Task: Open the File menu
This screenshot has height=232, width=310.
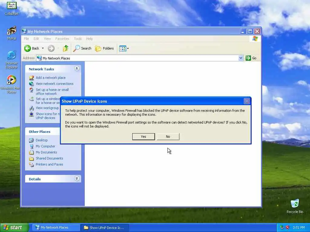Action: point(26,39)
